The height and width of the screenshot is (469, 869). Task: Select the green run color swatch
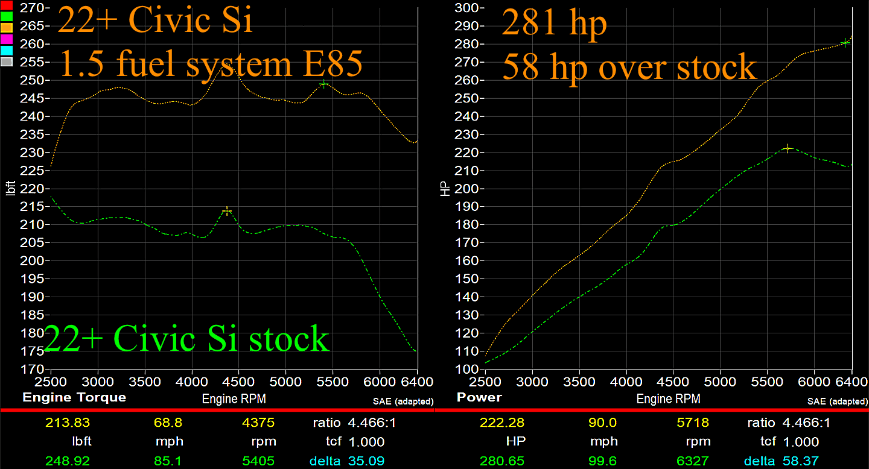[7, 17]
